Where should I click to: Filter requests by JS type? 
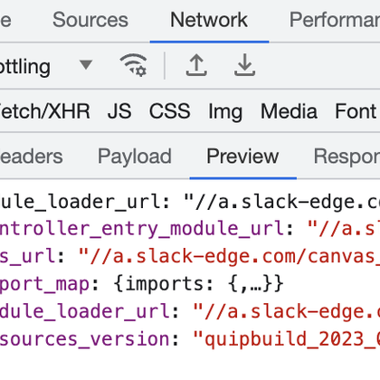[119, 111]
